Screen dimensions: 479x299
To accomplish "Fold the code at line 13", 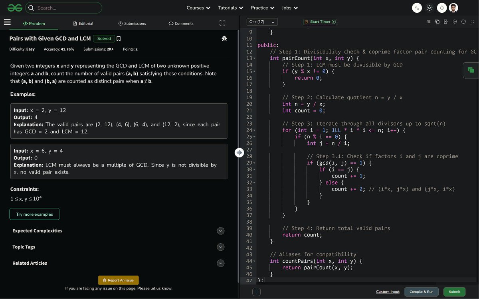I will [254, 59].
